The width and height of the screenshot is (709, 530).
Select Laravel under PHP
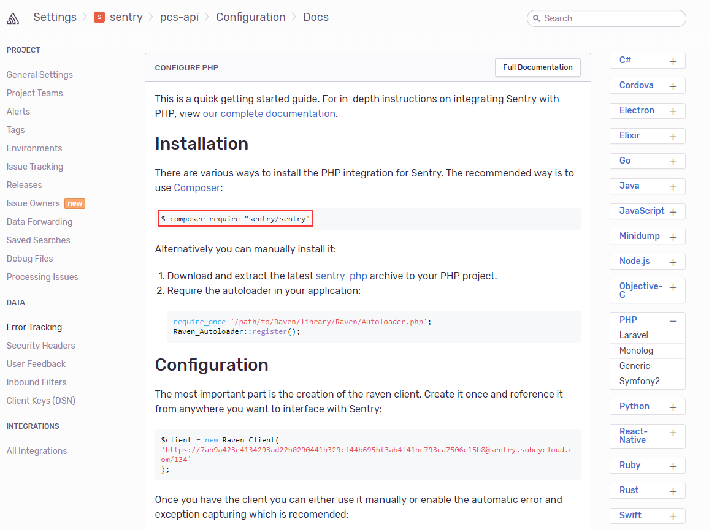634,335
